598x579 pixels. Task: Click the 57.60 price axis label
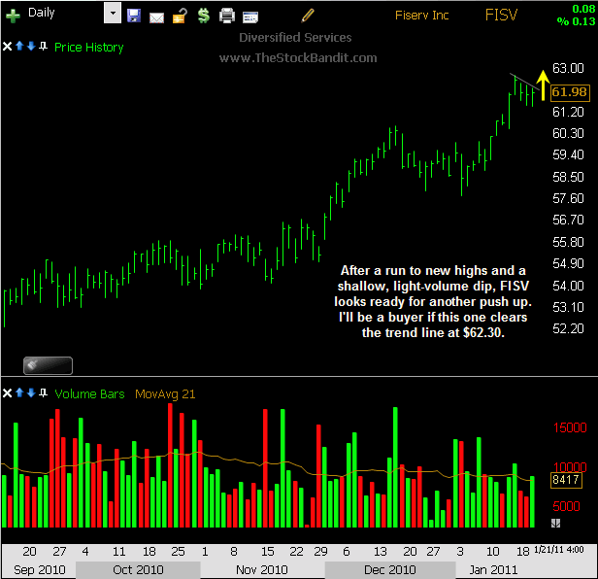tap(568, 198)
